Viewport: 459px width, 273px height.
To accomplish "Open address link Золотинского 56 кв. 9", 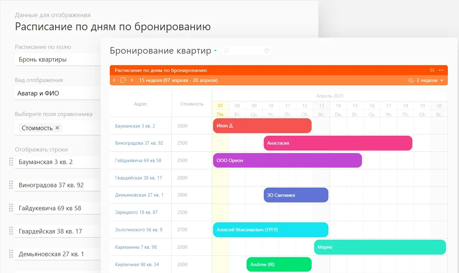I will 138,230.
